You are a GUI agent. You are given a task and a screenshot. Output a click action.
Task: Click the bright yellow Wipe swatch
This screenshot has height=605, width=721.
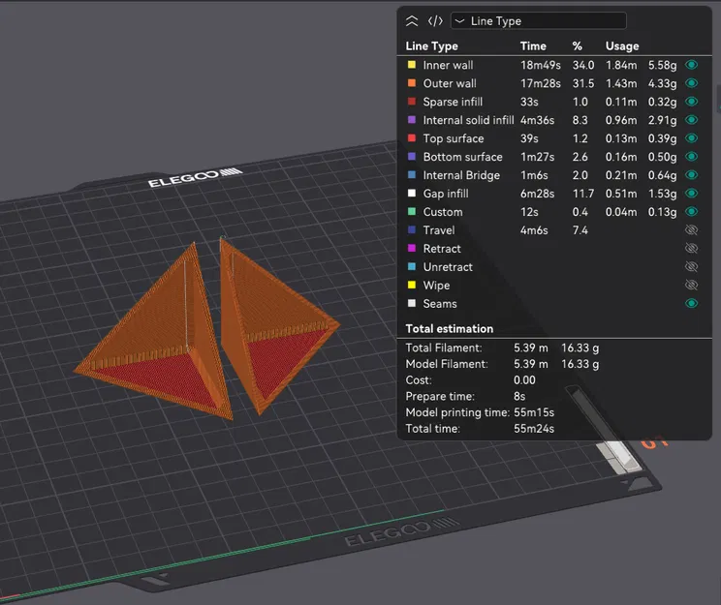click(x=412, y=285)
